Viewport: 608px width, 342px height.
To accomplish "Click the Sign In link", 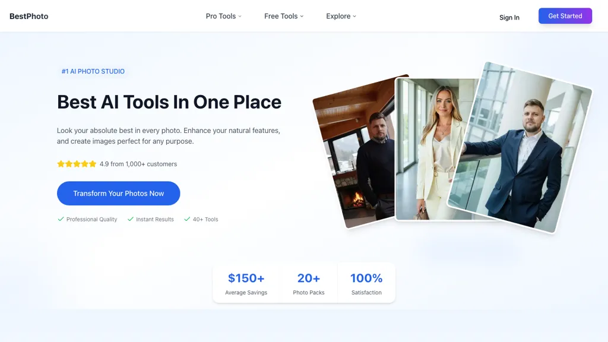I will tap(509, 17).
